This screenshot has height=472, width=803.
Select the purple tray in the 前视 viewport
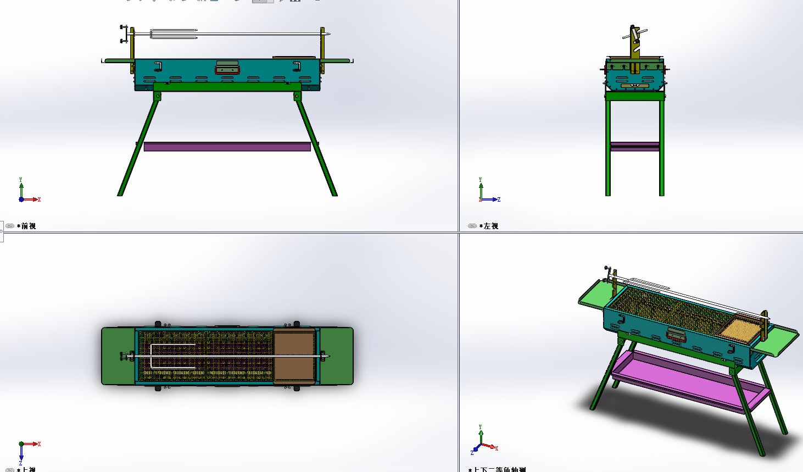227,147
